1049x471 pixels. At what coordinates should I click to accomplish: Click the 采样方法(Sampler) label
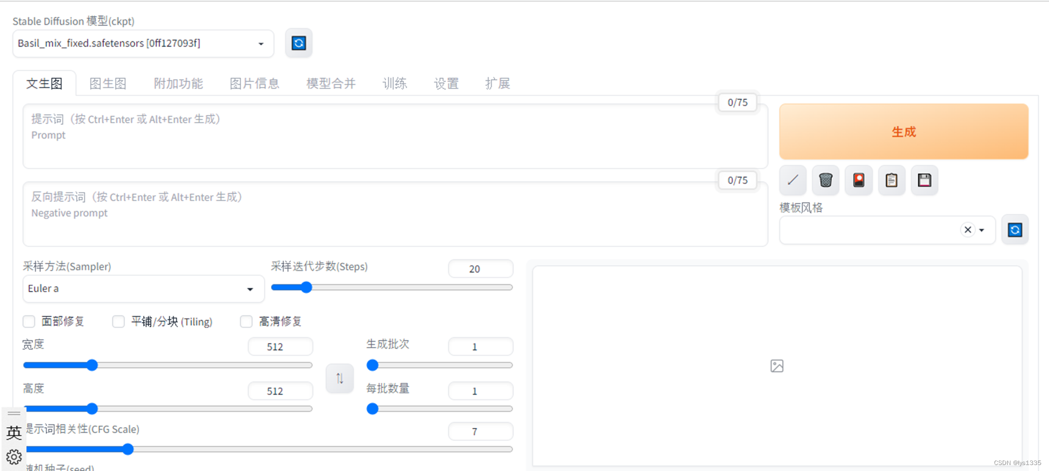point(67,266)
